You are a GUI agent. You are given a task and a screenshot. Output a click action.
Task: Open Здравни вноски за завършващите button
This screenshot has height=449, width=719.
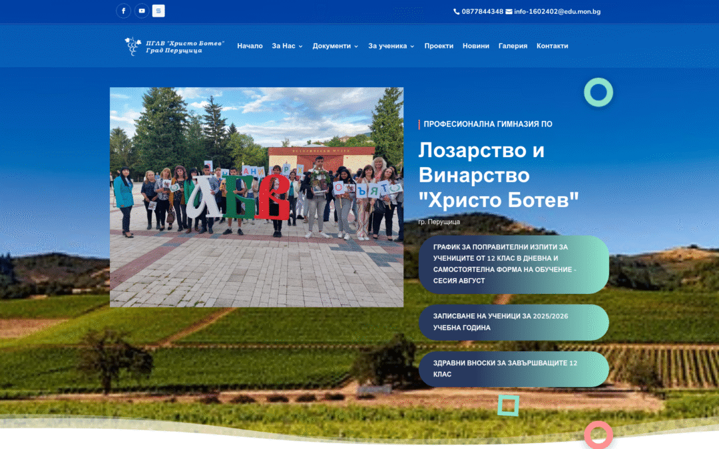[513, 369]
